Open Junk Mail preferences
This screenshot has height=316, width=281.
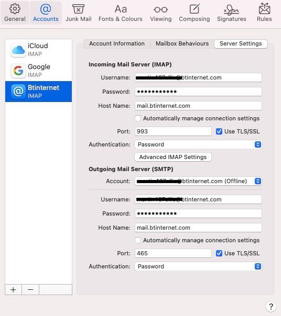[79, 13]
